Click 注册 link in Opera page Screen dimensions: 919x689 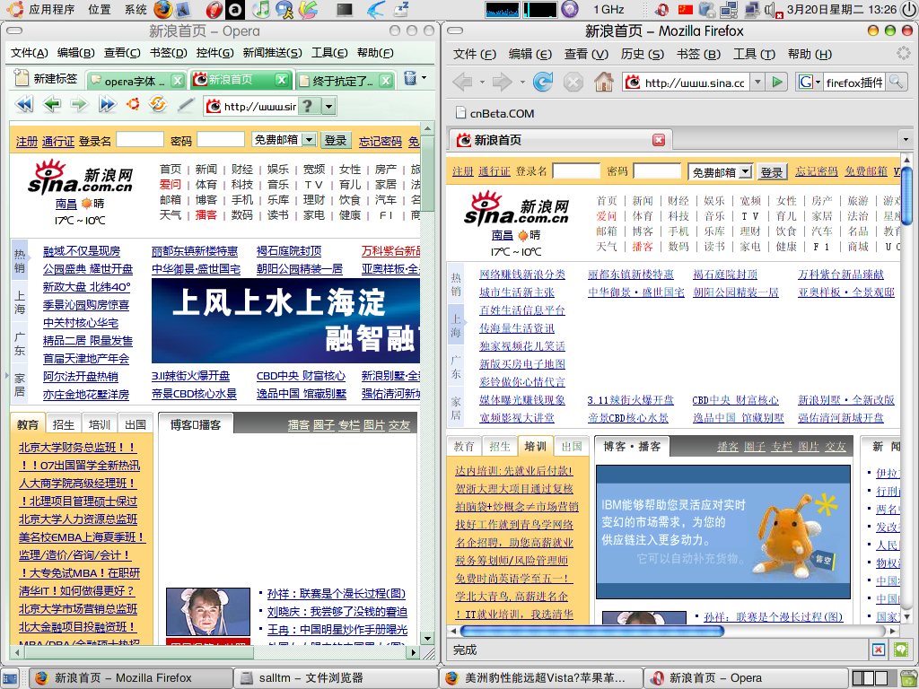26,141
